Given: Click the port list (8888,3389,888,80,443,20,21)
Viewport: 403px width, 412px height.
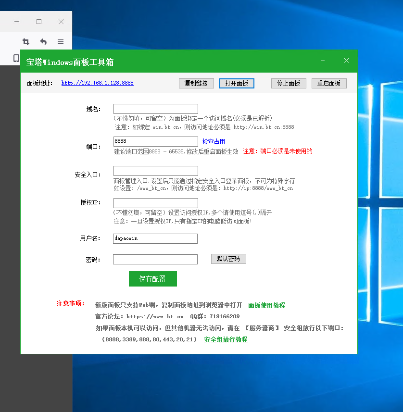Looking at the screenshot, I should [149, 339].
